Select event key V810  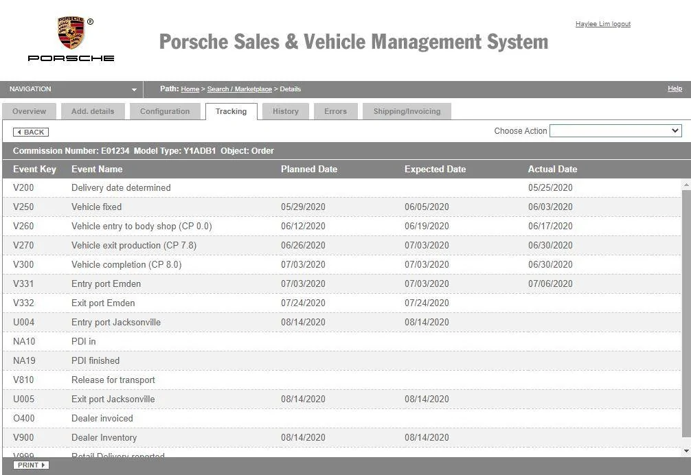[x=23, y=380]
